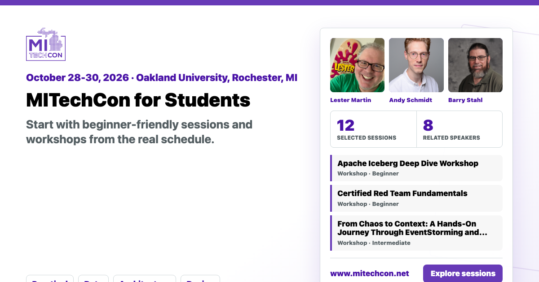Click the Barry Stahl name link
This screenshot has height=282, width=539.
(x=465, y=100)
